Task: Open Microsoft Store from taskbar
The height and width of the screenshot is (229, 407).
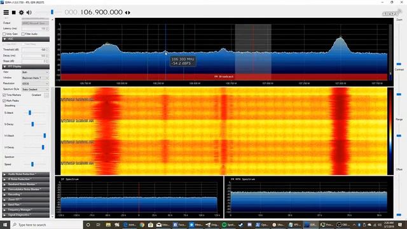Action: point(150,225)
